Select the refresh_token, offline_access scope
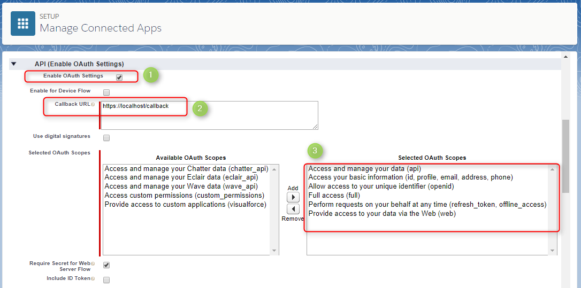Viewport: 581px width, 288px height. (427, 205)
